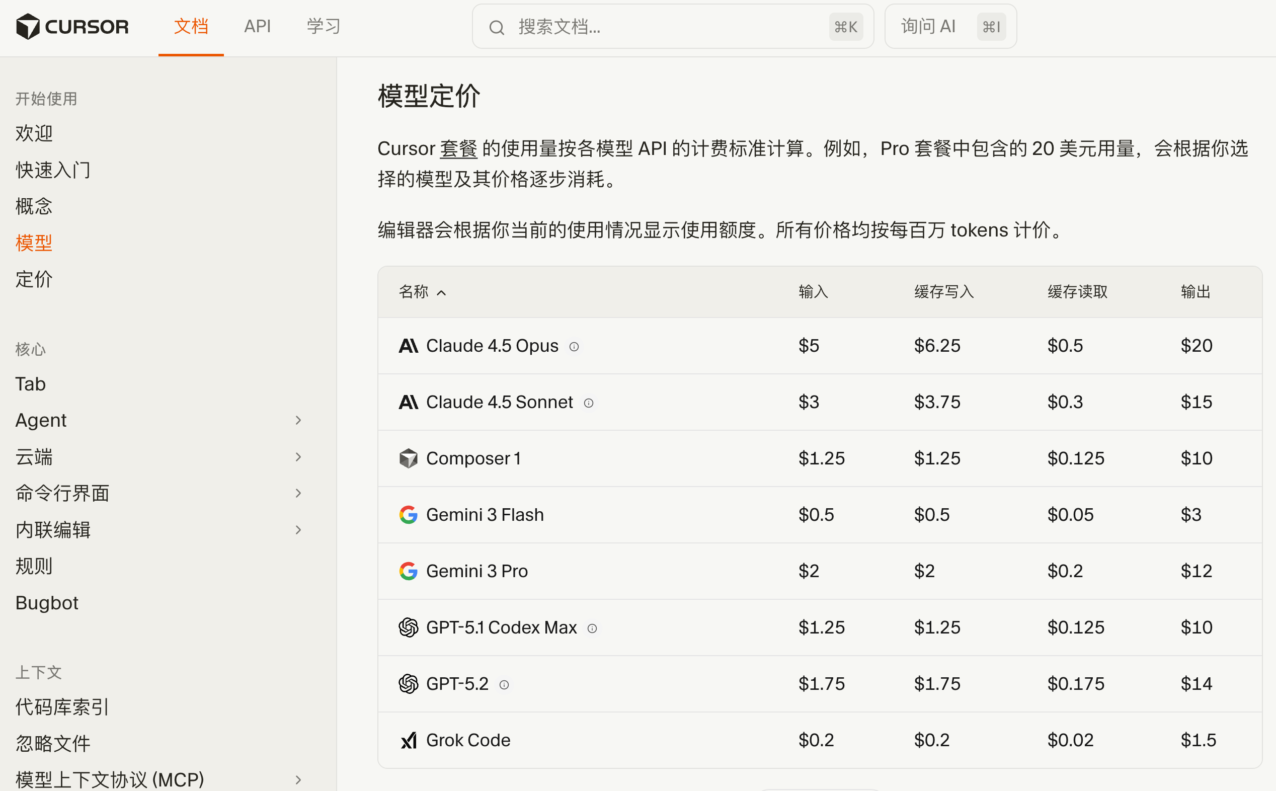
Task: Expand the 内联编辑 sidebar section
Action: tap(298, 529)
